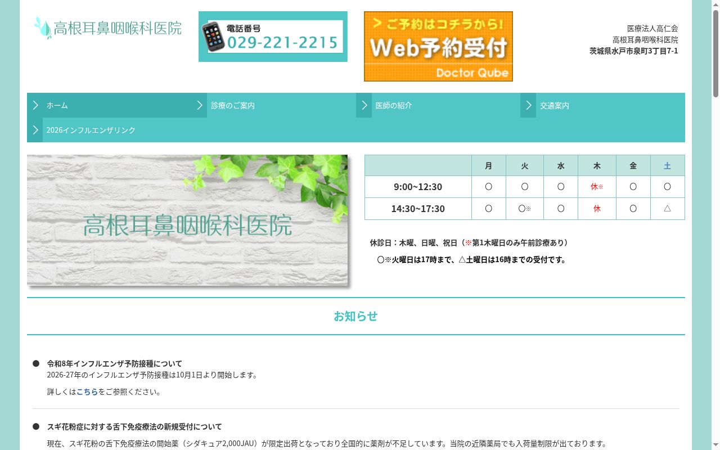Click the 火曜日は17時まで reception note
This screenshot has width=720, height=450.
(x=472, y=259)
